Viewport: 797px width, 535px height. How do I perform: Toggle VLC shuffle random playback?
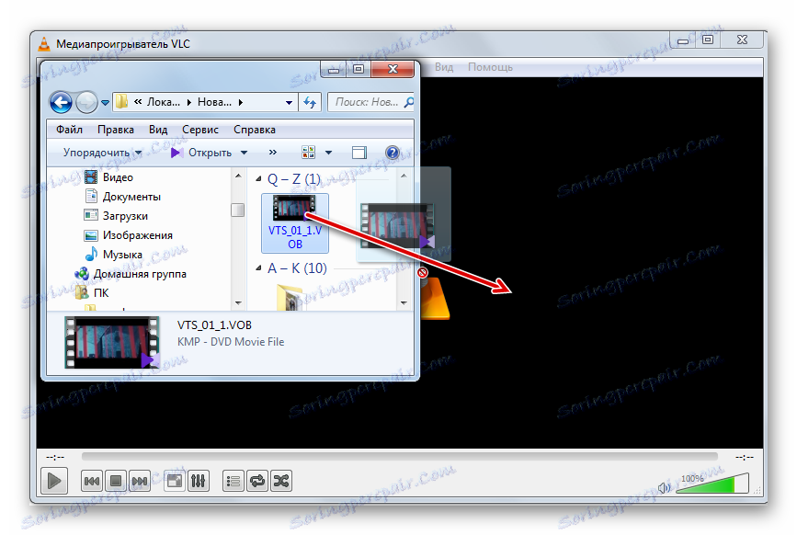[x=281, y=481]
